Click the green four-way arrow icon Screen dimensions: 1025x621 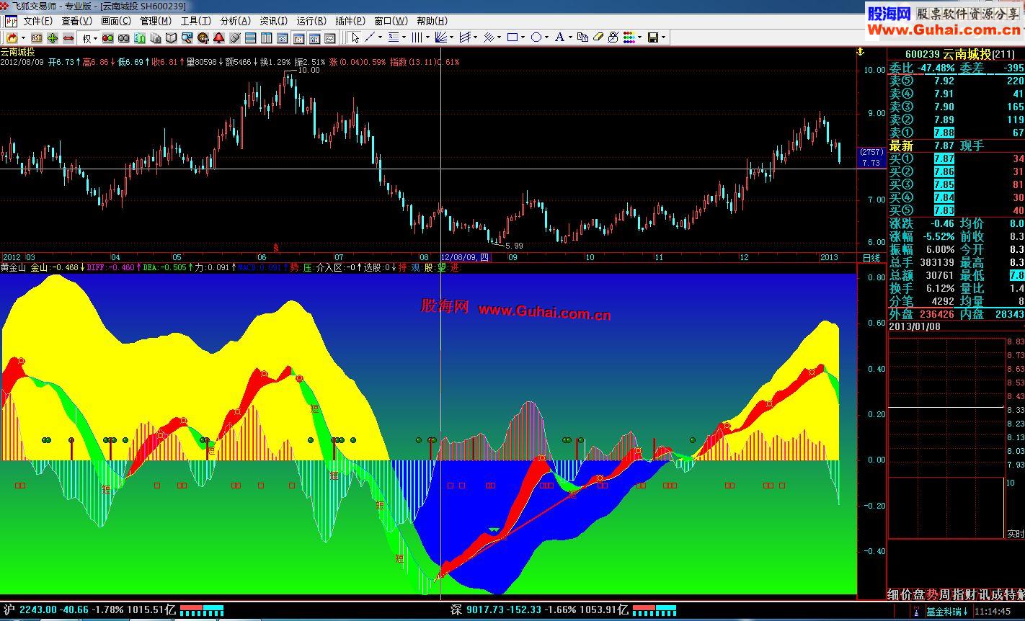[52, 37]
